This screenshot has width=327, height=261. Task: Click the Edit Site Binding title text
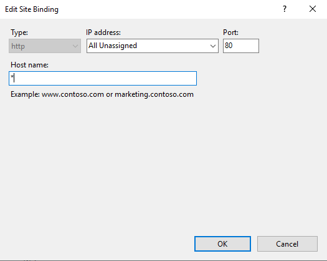pyautogui.click(x=32, y=9)
